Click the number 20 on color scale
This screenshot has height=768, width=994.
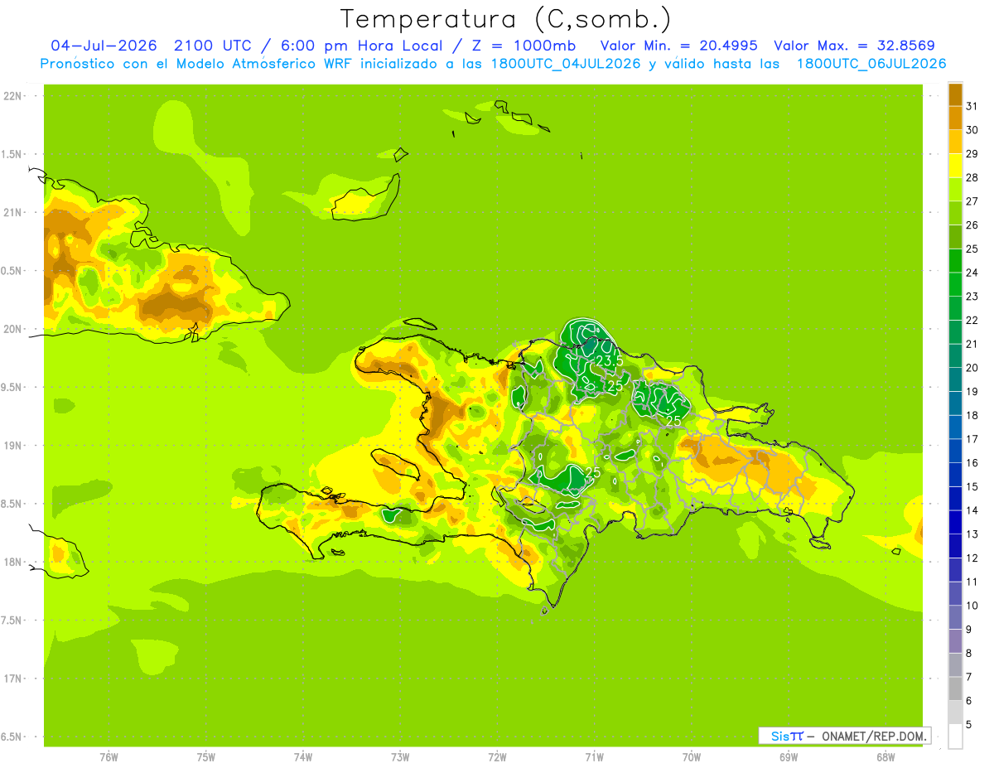tap(972, 368)
